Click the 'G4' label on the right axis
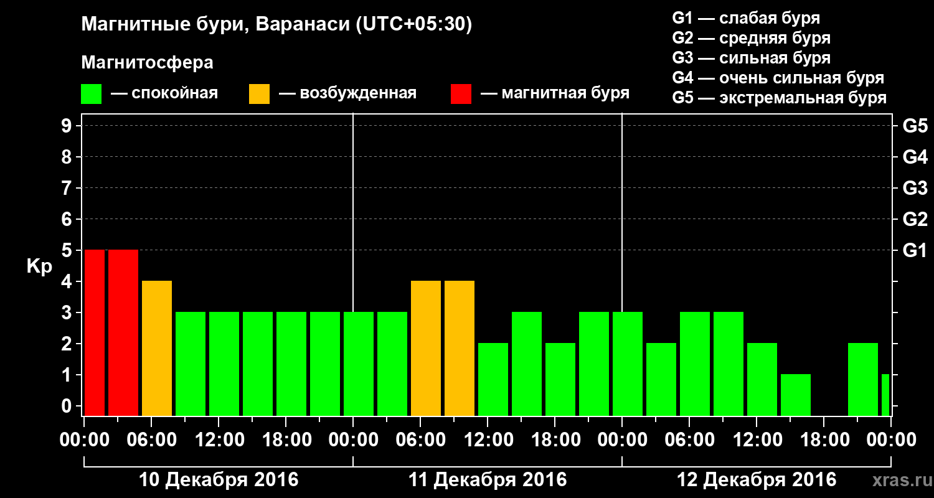Image resolution: width=934 pixels, height=498 pixels. coord(915,157)
